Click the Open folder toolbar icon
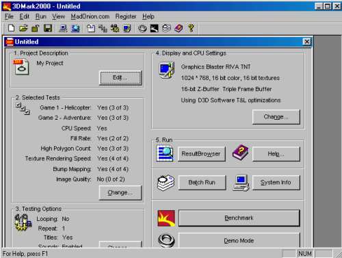Viewport: 342px width, 258px height. [x=23, y=28]
